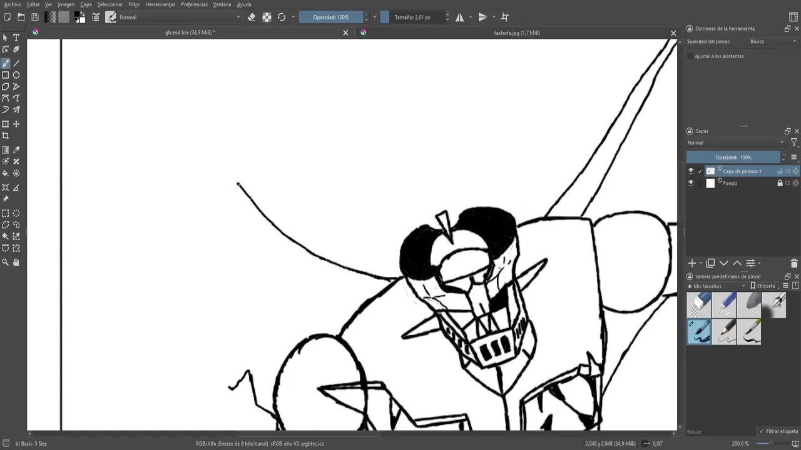The image size is (801, 450).
Task: Select the Polygon tool
Action: pyautogui.click(x=6, y=87)
